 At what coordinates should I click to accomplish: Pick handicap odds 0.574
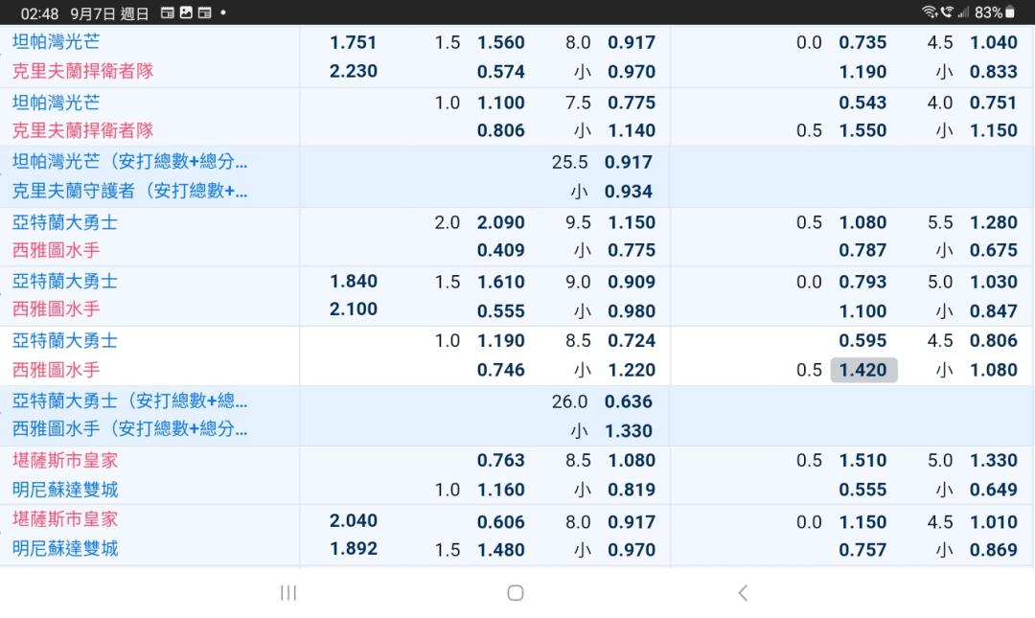[x=501, y=71]
